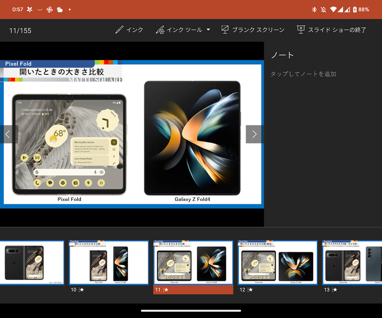Tap the slide title 開いたときの大きさ比較

(x=62, y=72)
